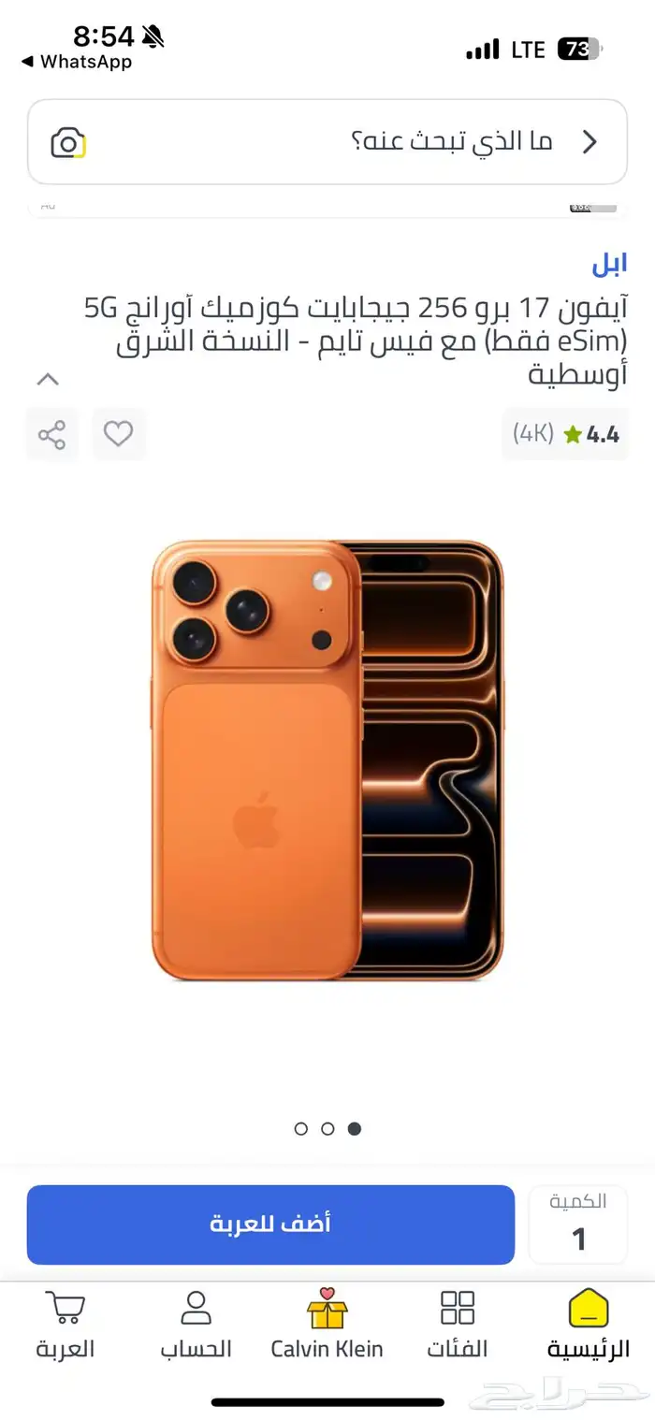Select the first image carousel dot

tap(301, 1129)
